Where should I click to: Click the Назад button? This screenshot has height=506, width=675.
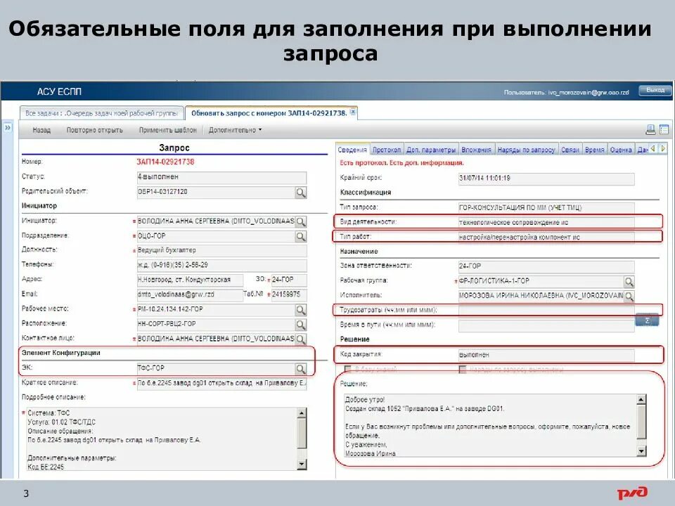tap(41, 130)
